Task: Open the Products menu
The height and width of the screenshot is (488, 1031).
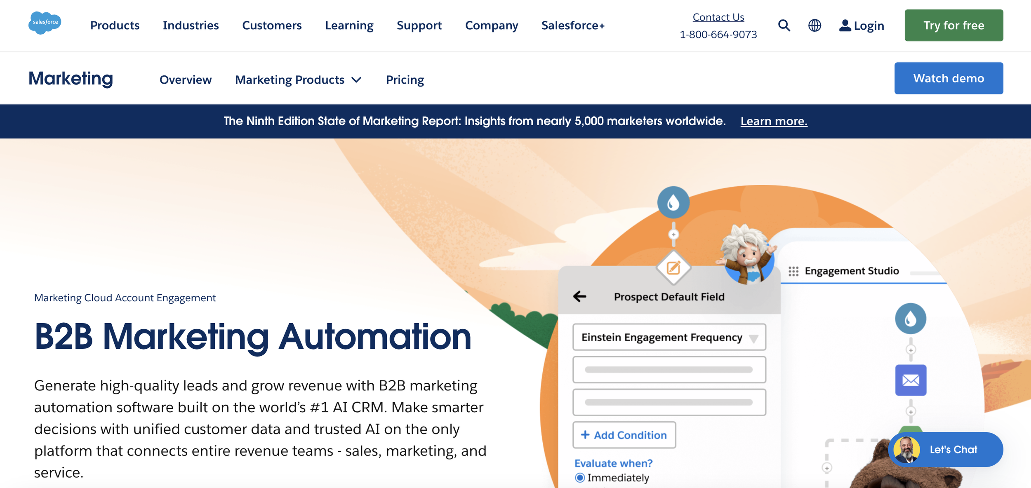Action: [115, 26]
